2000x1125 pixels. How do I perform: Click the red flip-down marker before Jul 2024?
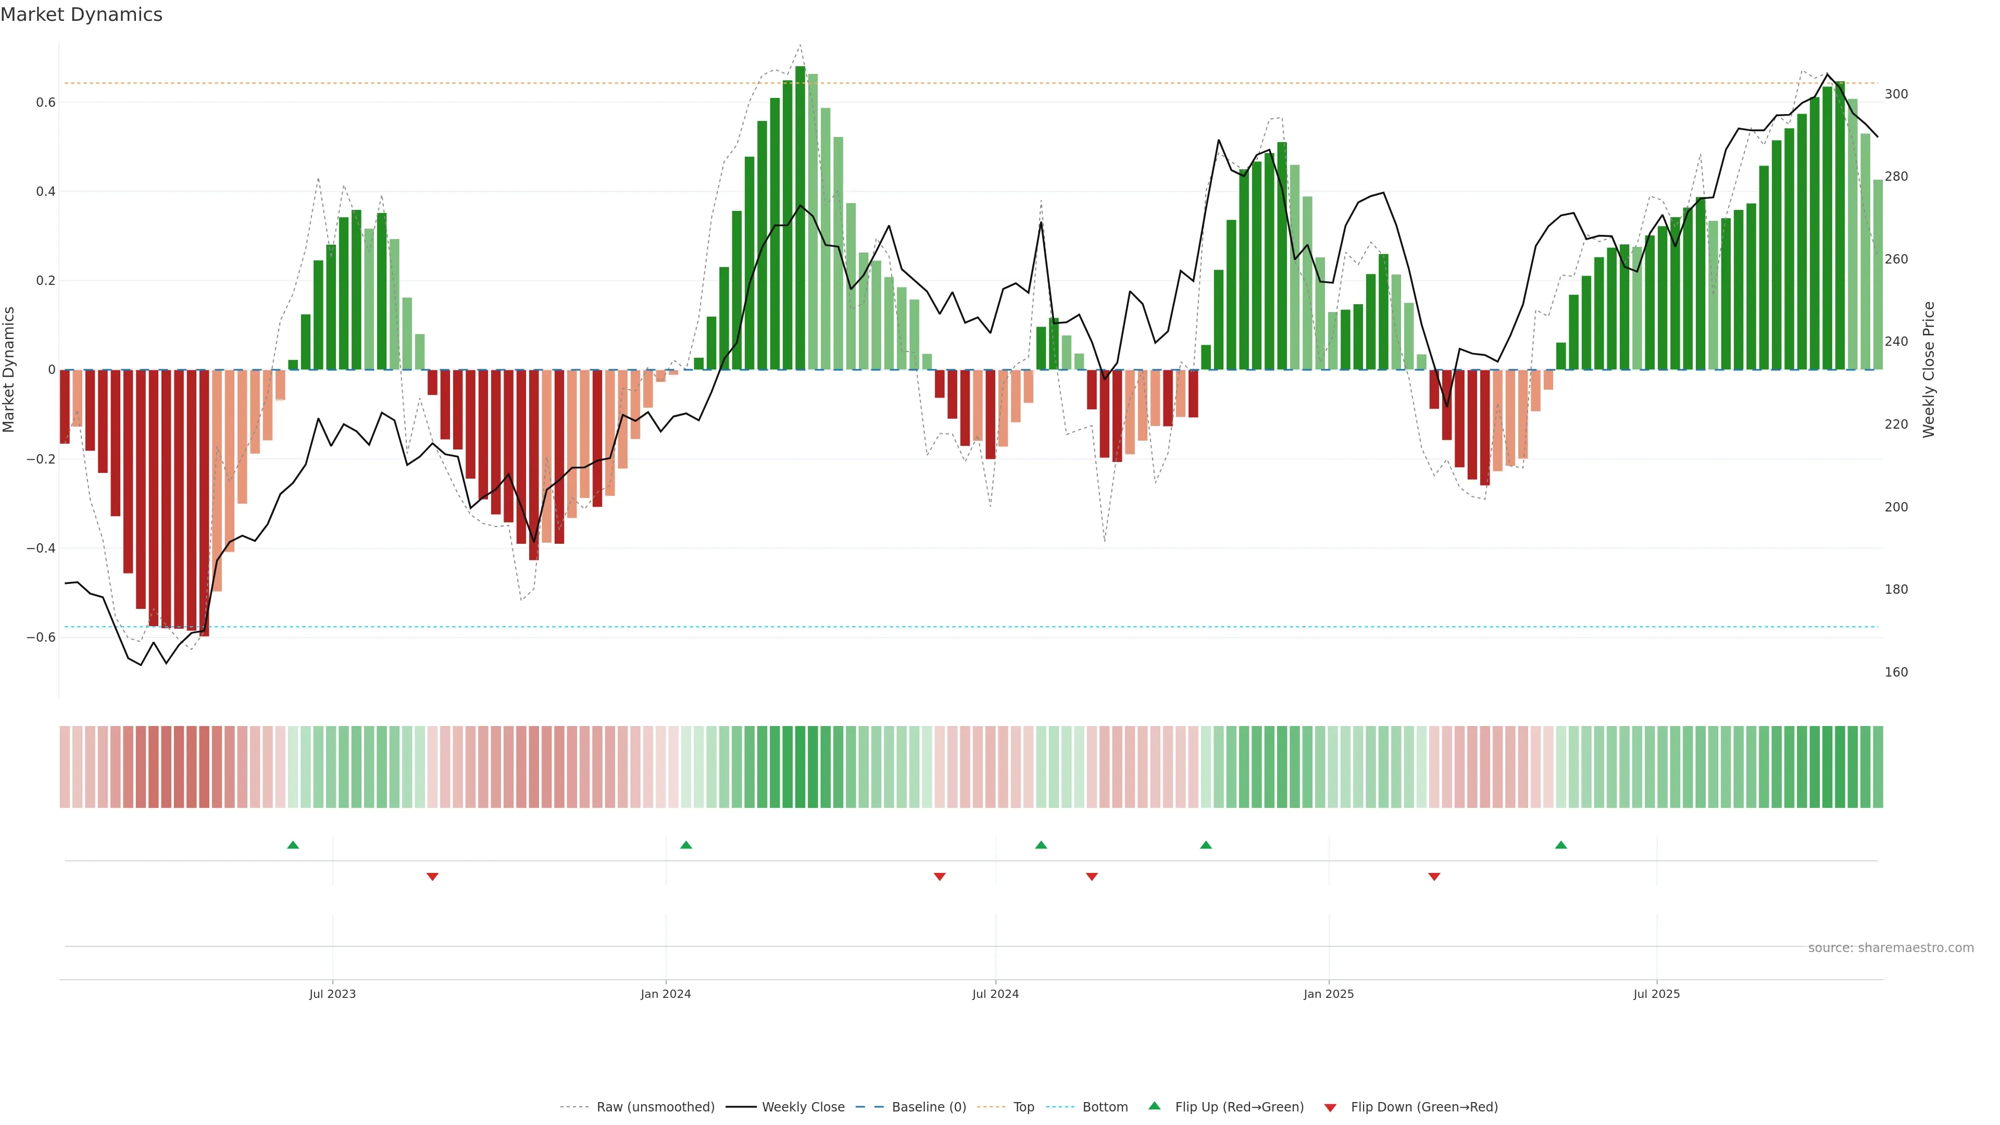940,877
